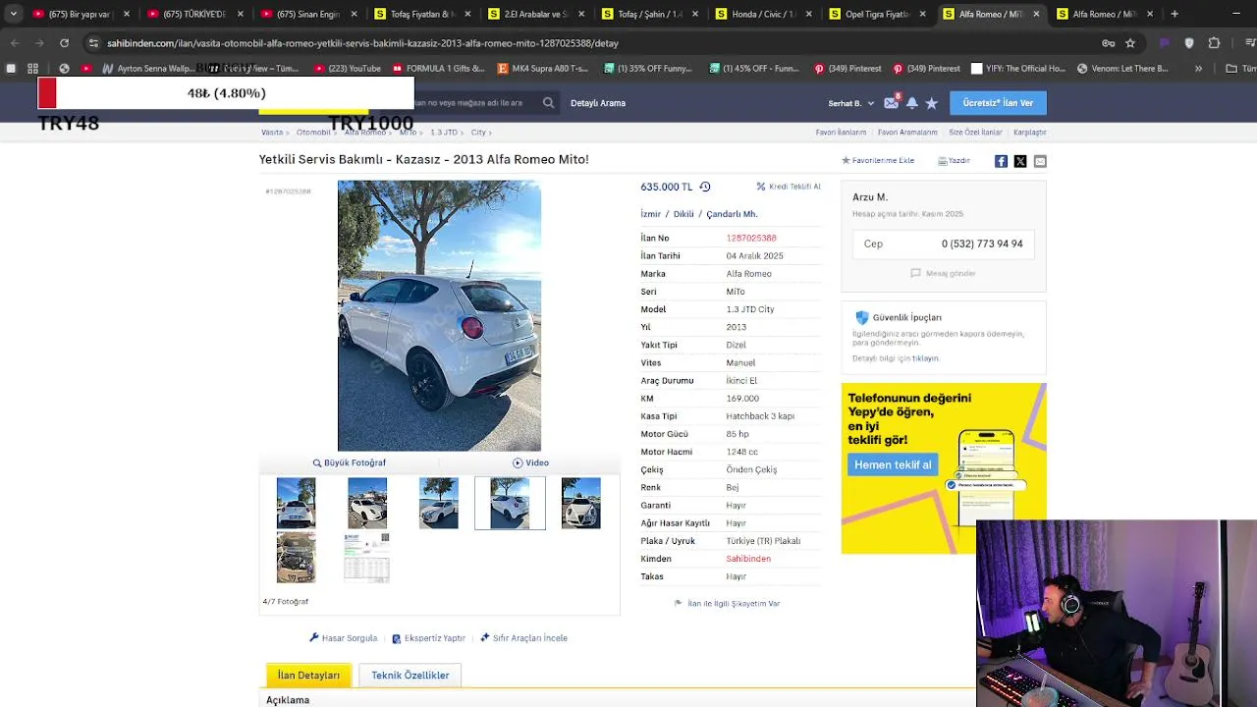
Task: Open password key icon in address bar
Action: 1108,43
